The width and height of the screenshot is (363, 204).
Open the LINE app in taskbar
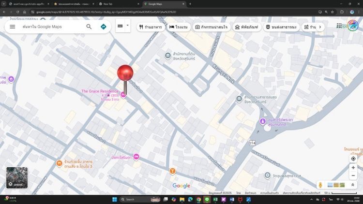[x=207, y=199]
